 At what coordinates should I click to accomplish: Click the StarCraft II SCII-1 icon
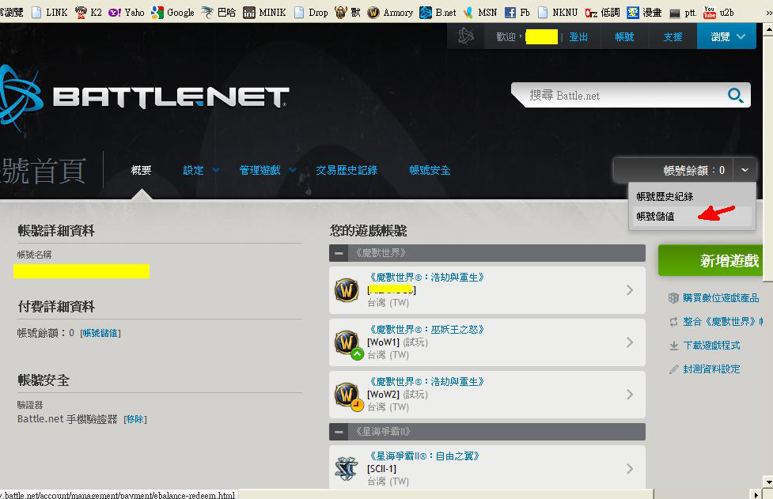[x=346, y=468]
